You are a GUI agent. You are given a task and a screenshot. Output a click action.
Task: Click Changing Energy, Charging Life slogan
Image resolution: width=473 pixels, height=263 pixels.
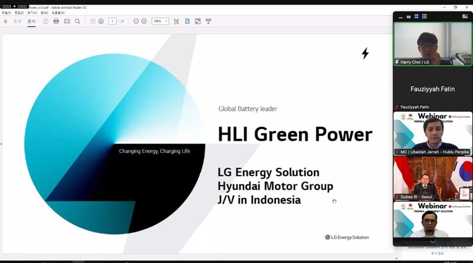coord(154,151)
